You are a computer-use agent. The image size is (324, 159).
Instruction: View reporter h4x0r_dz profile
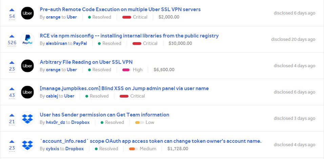click(55, 123)
